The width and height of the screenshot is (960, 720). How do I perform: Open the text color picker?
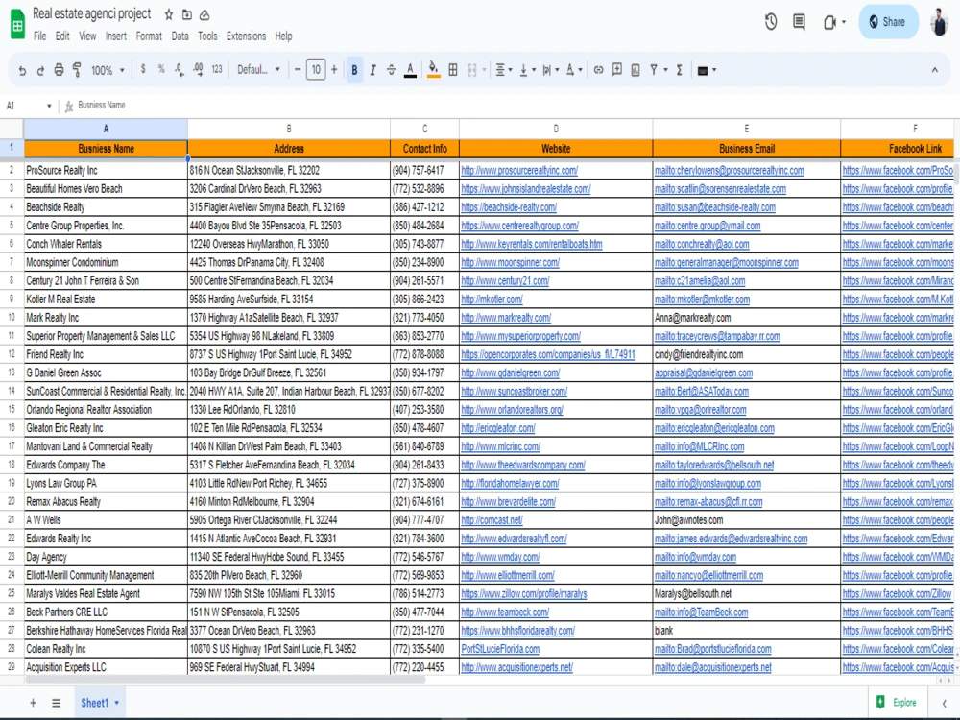[x=410, y=70]
